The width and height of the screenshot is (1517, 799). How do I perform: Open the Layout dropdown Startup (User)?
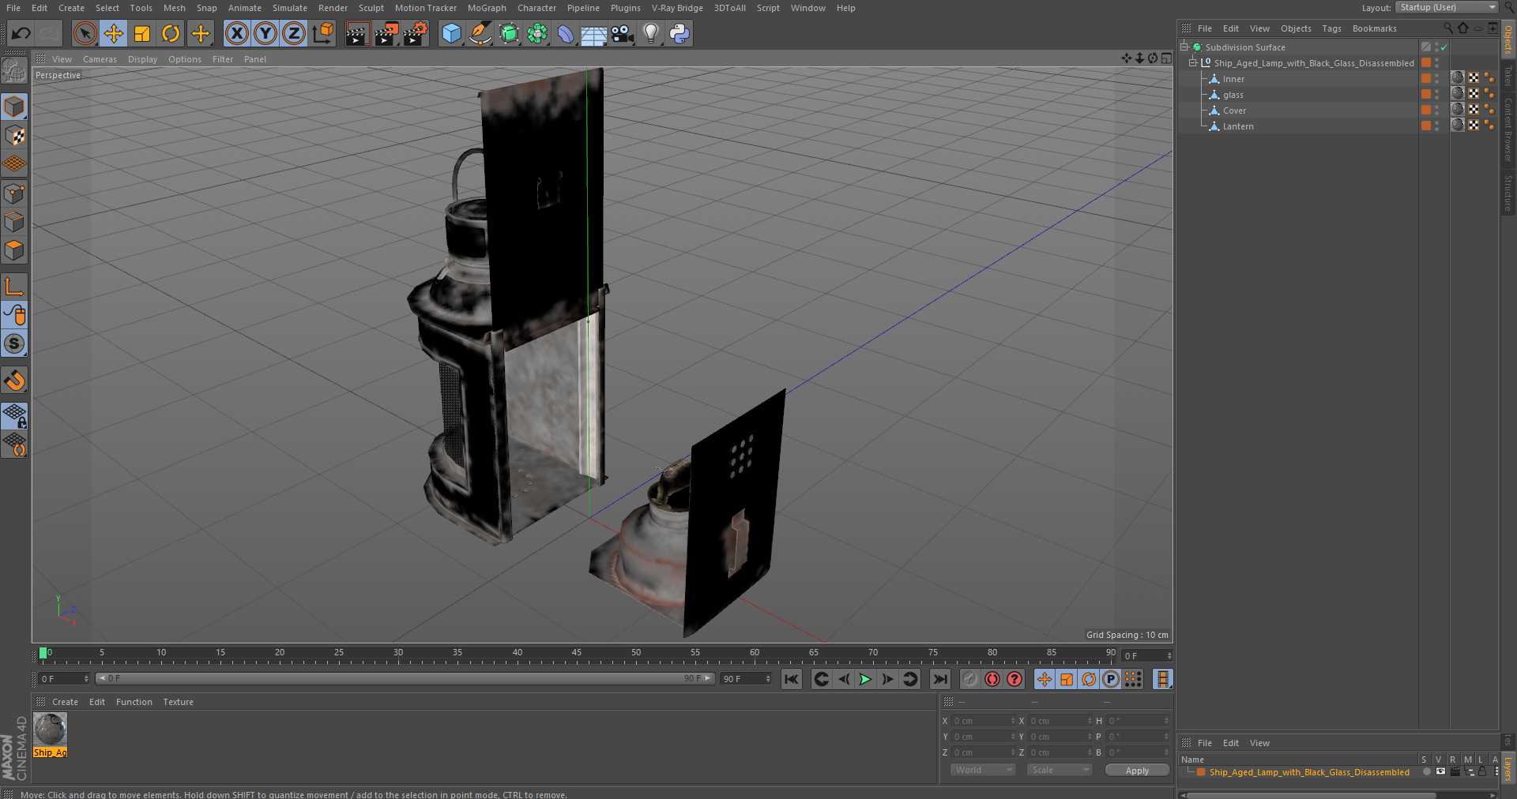pos(1447,7)
